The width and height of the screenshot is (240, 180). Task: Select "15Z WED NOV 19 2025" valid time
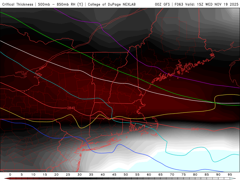(218, 4)
